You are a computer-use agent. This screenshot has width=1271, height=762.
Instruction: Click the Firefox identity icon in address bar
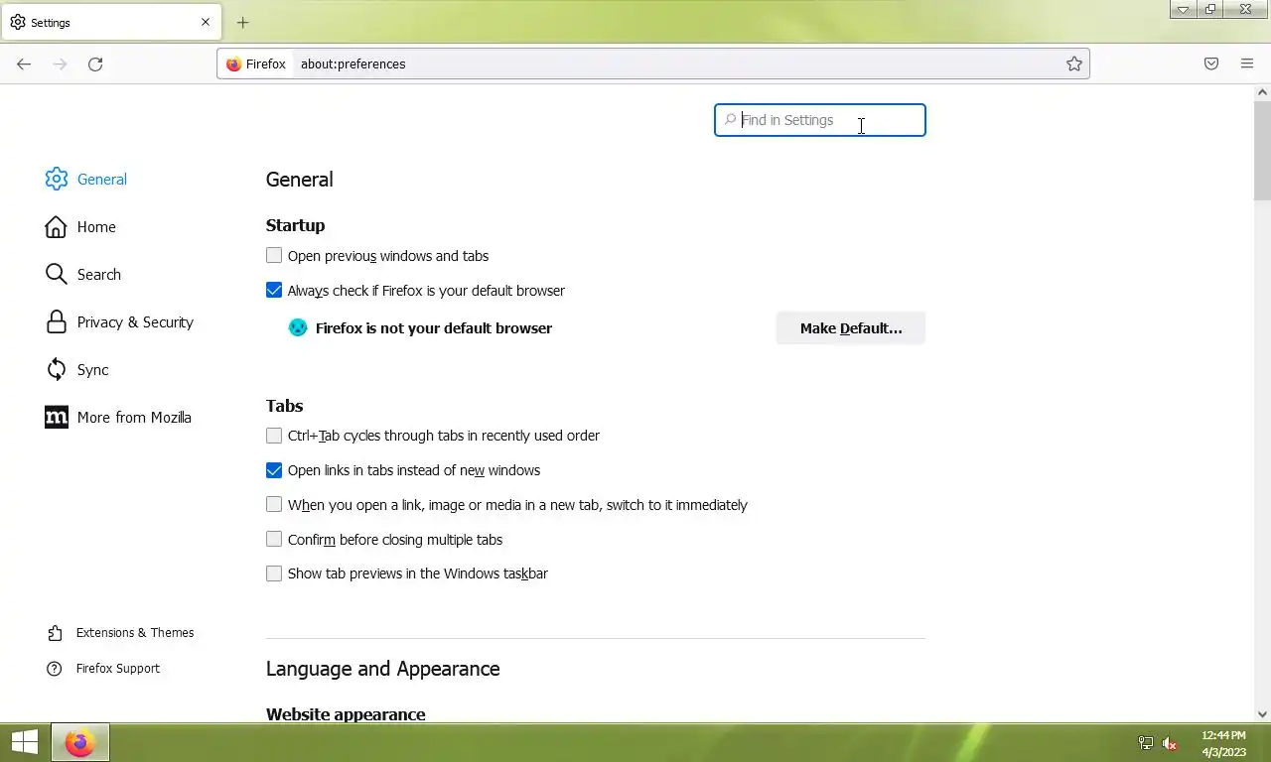click(x=234, y=63)
